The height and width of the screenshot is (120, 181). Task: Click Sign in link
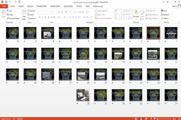[x=174, y=6]
